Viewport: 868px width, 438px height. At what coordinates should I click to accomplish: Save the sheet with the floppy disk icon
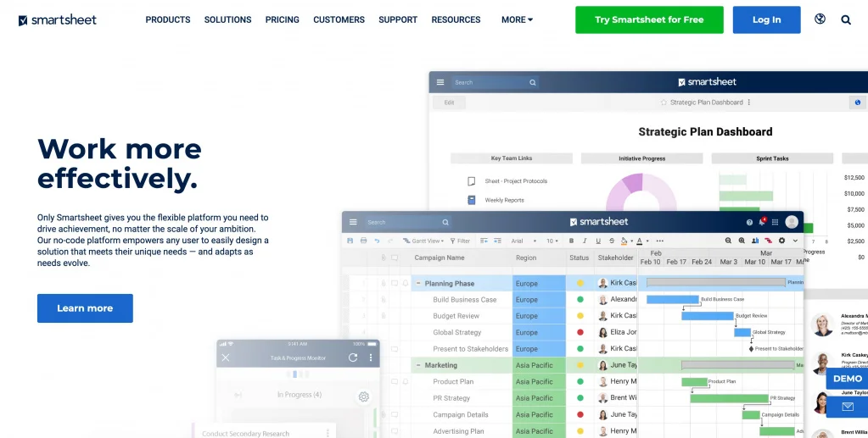(350, 241)
